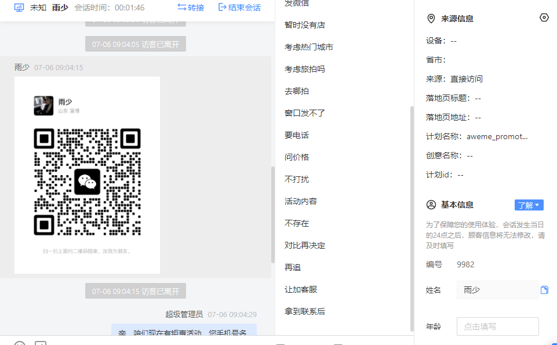Image resolution: width=557 pixels, height=345 pixels.
Task: Open the WeChat QR code image from 雨少
Action: [x=87, y=175]
